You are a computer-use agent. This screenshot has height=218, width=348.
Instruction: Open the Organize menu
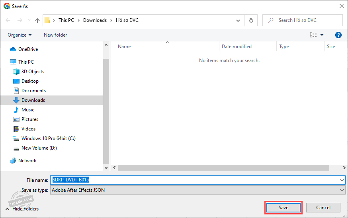tap(20, 35)
